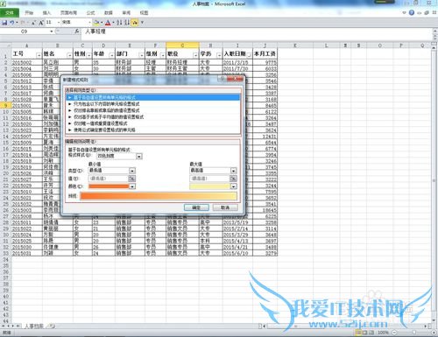Click the minimum 值 value input field
Image resolution: width=438 pixels, height=337 pixels.
pyautogui.click(x=108, y=179)
